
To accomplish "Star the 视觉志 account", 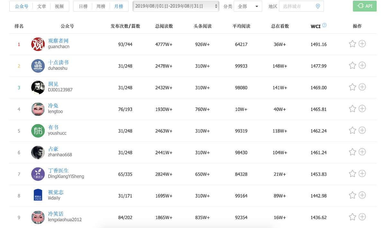I will point(353,195).
